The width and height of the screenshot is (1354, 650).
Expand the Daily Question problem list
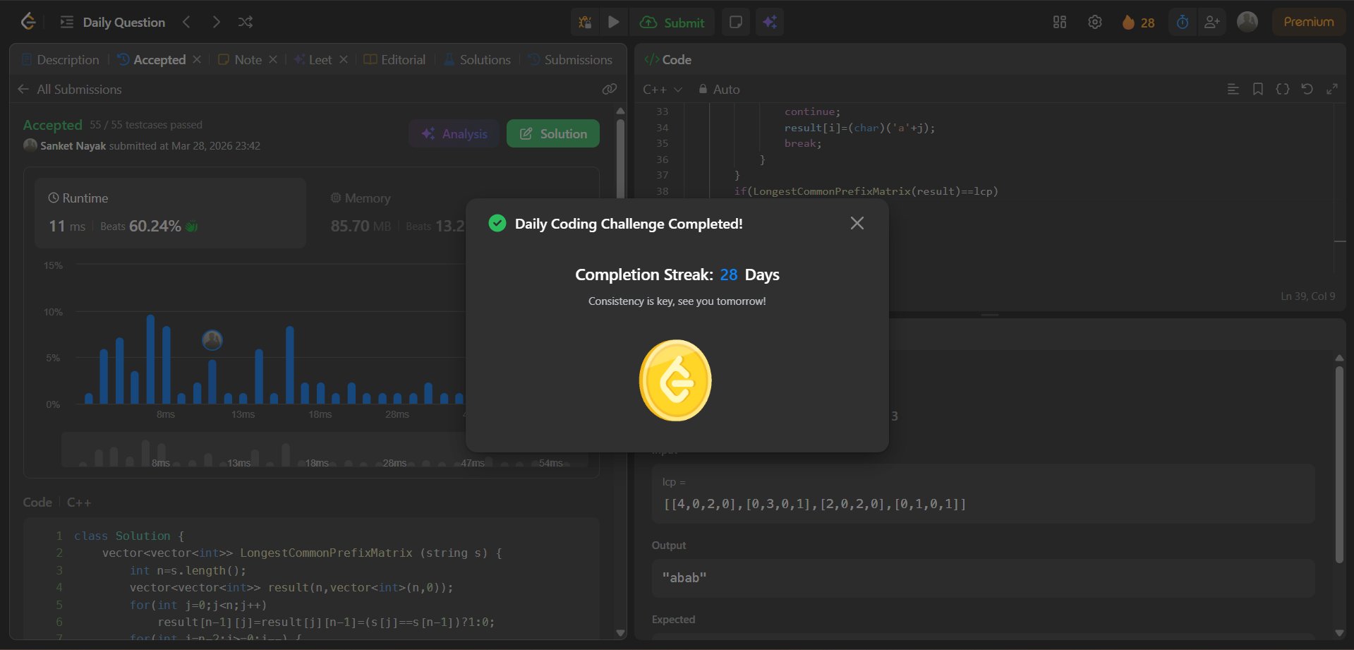113,22
